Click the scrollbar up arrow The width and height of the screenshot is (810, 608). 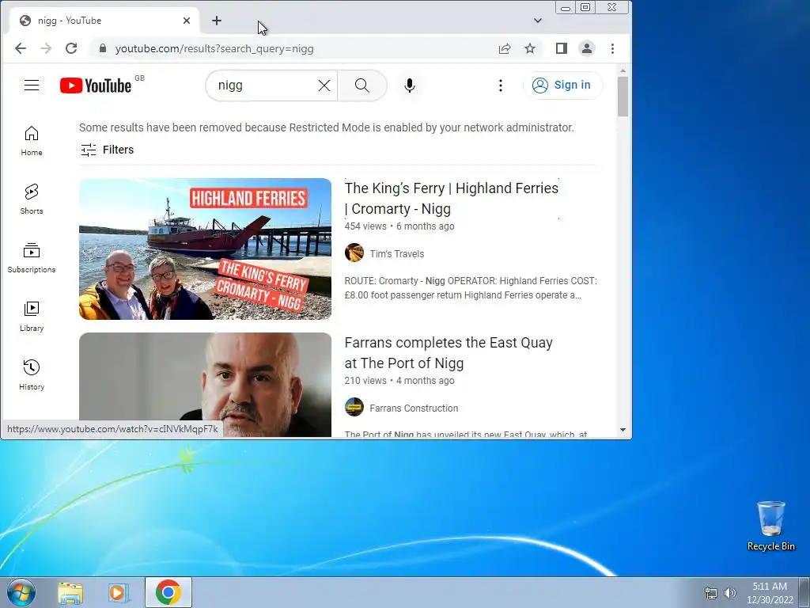tap(623, 70)
